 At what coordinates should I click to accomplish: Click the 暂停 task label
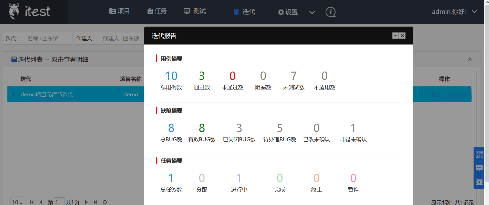353,190
